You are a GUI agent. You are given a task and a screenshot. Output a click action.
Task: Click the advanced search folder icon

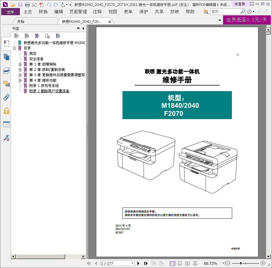pos(206,12)
